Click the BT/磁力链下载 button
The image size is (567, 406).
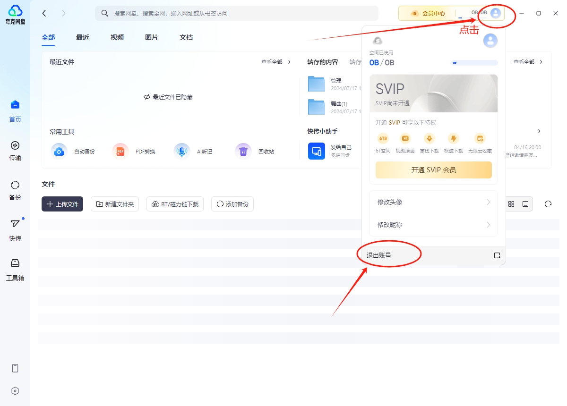click(175, 204)
